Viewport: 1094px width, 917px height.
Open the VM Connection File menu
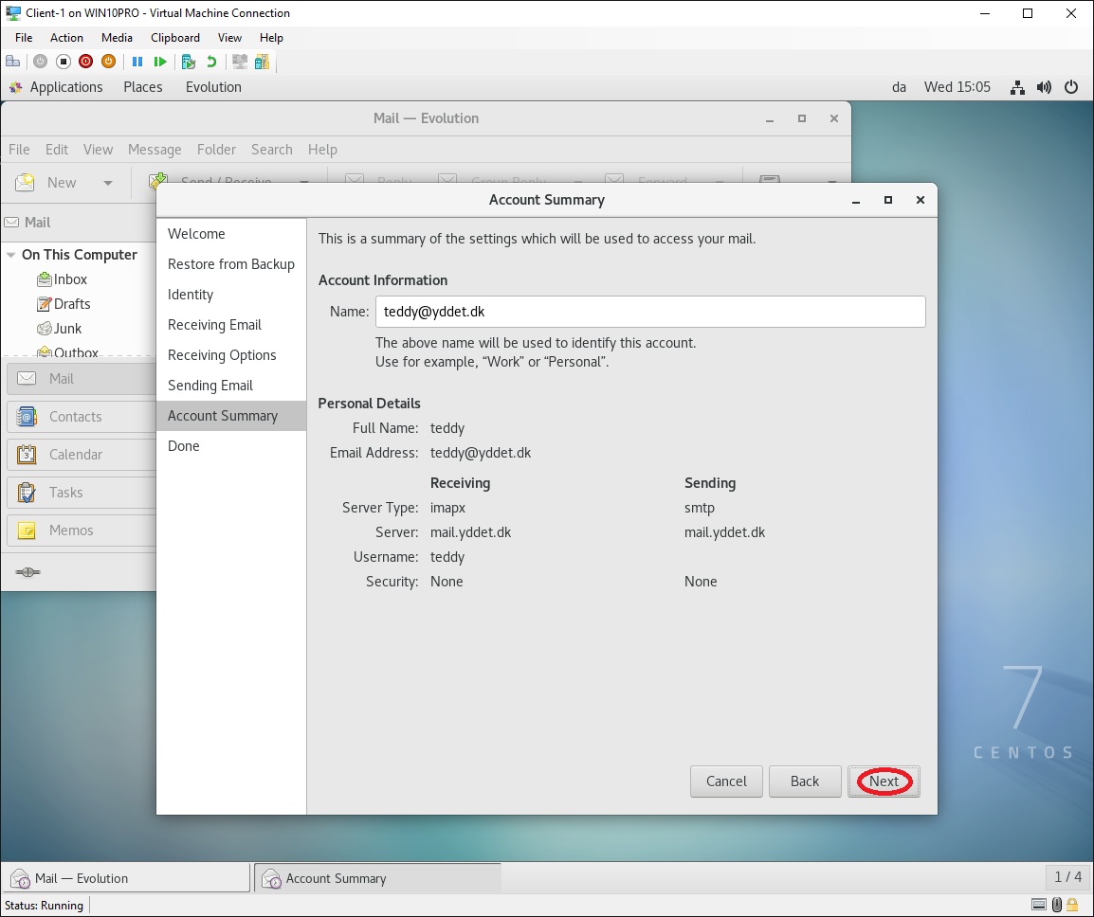pyautogui.click(x=24, y=38)
